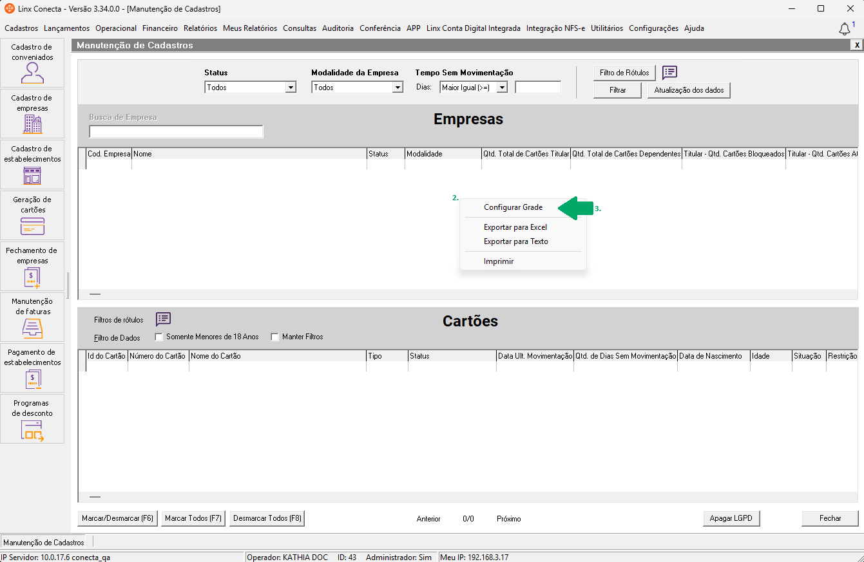
Task: Toggle Manter Filtros checkbox
Action: pos(274,337)
